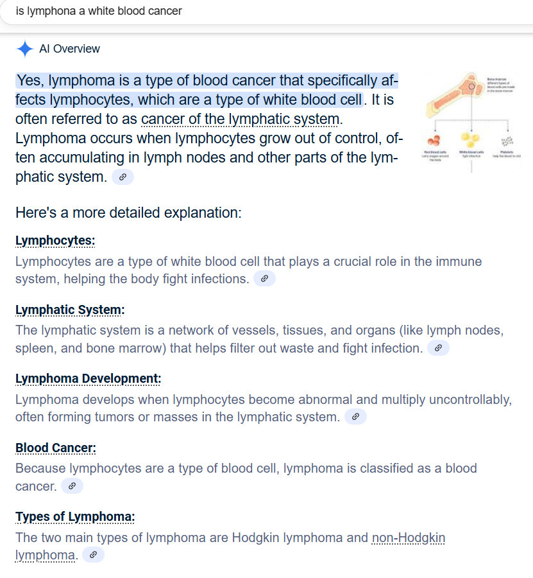Click the 'Blood Cancer:' heading link
This screenshot has width=533, height=578.
[x=56, y=448]
